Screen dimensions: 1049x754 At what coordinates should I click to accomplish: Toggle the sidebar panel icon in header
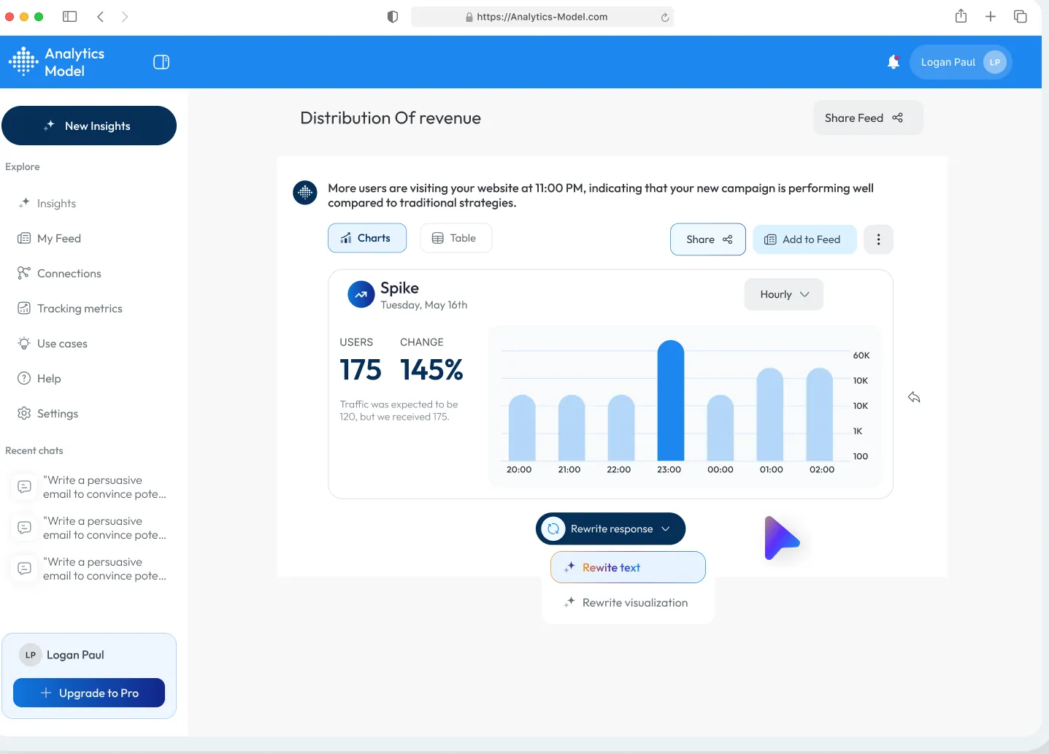pos(161,62)
